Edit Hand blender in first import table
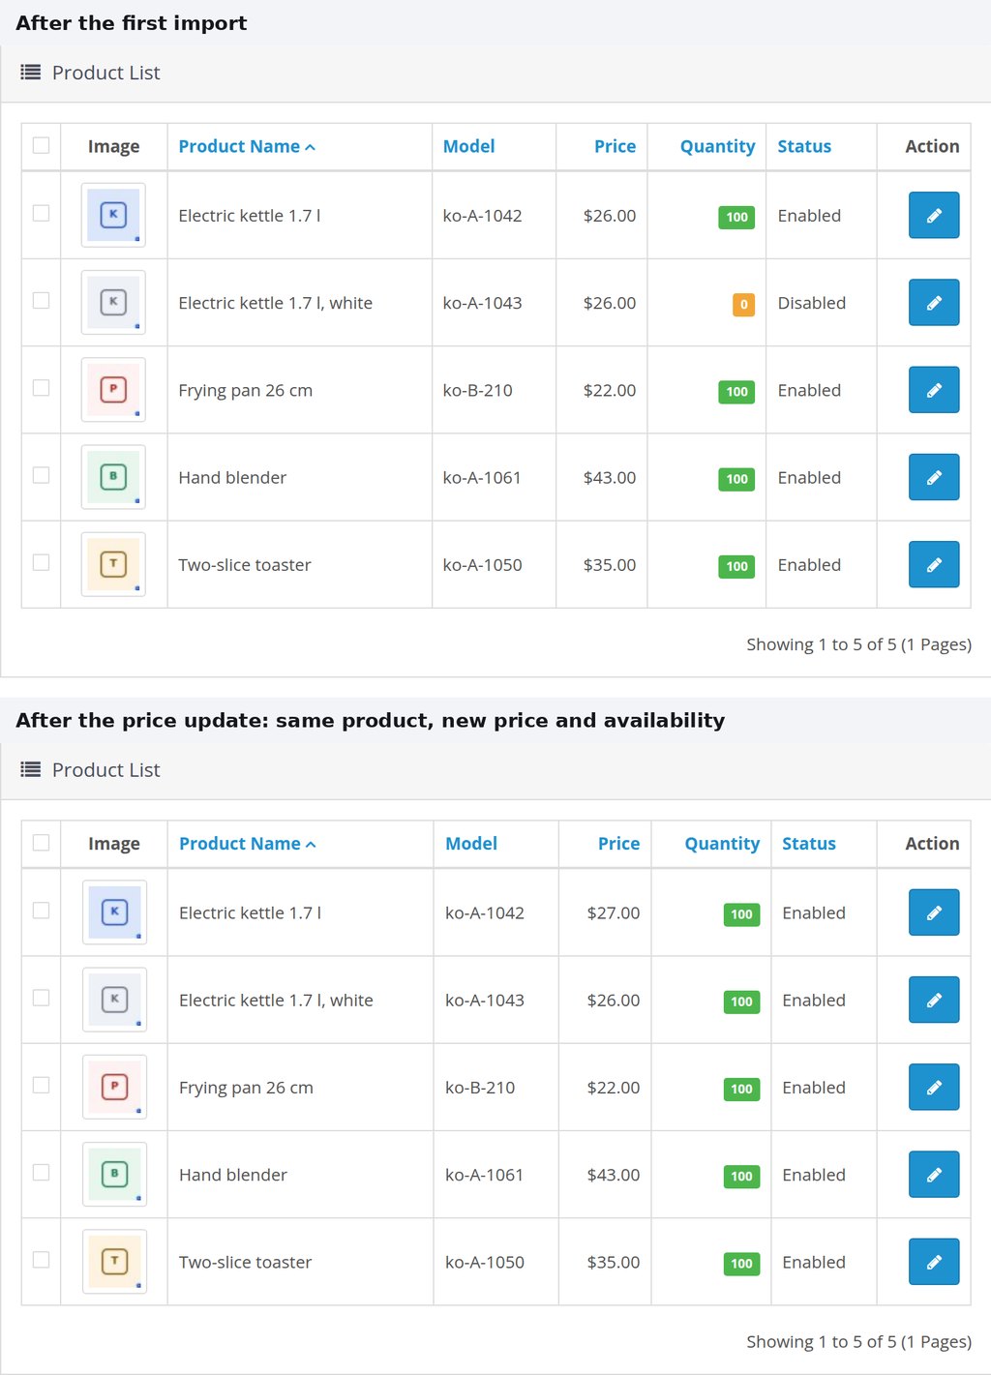 click(x=934, y=476)
